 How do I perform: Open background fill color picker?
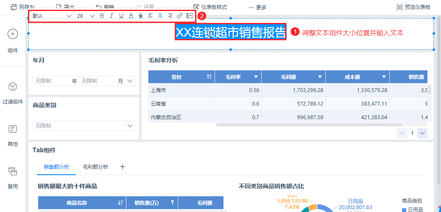click(x=141, y=16)
